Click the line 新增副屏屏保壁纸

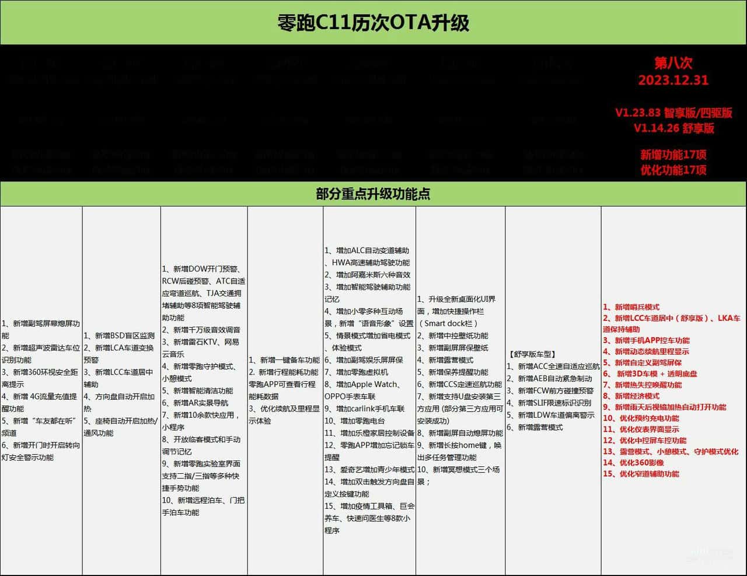click(x=453, y=348)
